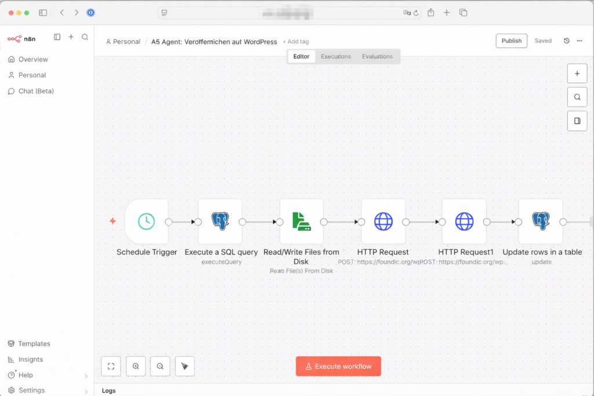Click the zoom out canvas icon
This screenshot has width=594, height=396.
[160, 366]
